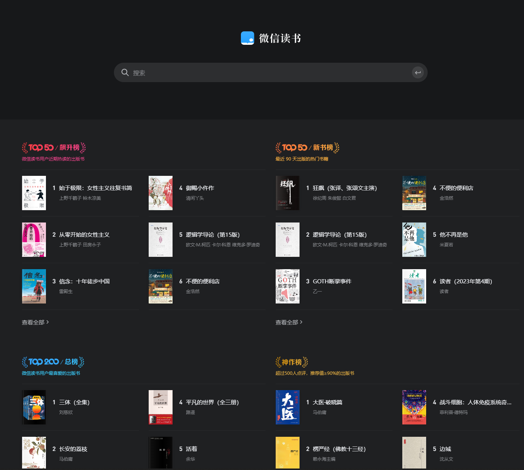Screen dimensions: 524x470
Task: Click title 读者（2023年第4期）
Action: [466, 281]
